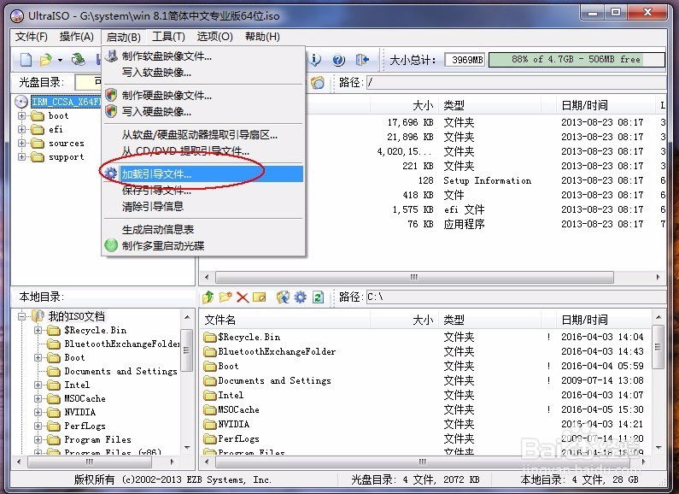The width and height of the screenshot is (679, 494).
Task: Select BluetoothExchangeFolder in local file list
Action: tap(426, 351)
